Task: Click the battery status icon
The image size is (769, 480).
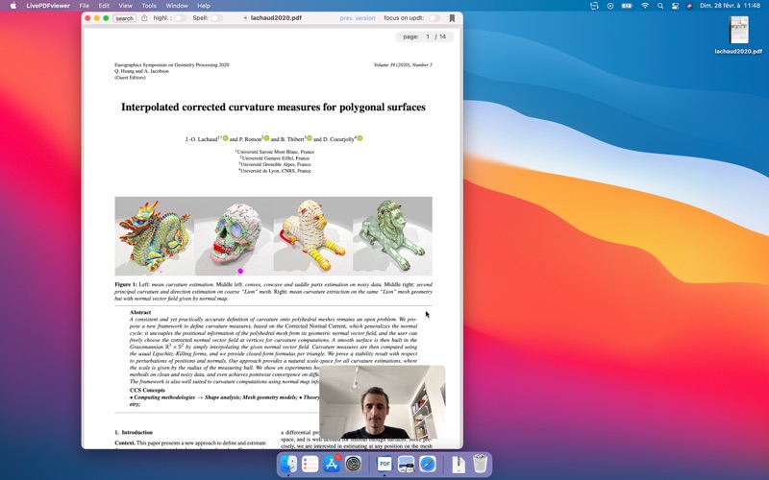Action: (x=627, y=6)
